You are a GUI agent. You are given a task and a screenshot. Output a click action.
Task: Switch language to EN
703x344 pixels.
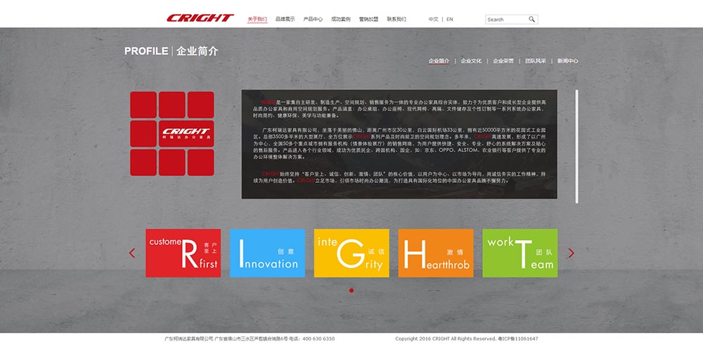point(450,20)
